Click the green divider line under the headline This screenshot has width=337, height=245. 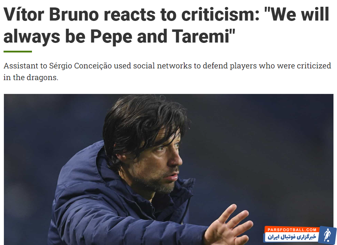(x=18, y=52)
